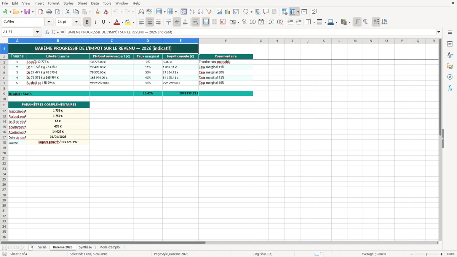Format as Date icon
Viewport: 457px width, 257px height.
tap(261, 22)
